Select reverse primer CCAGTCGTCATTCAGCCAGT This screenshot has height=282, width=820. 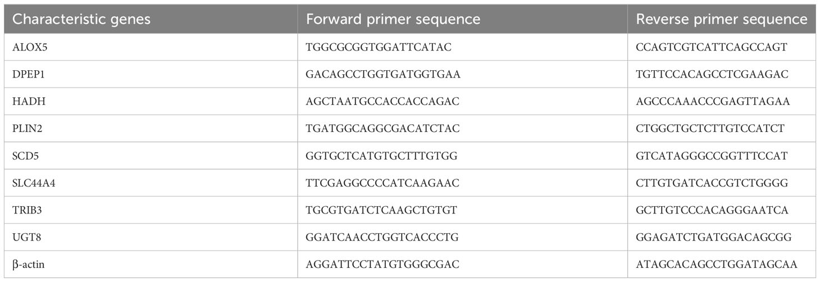tap(712, 47)
